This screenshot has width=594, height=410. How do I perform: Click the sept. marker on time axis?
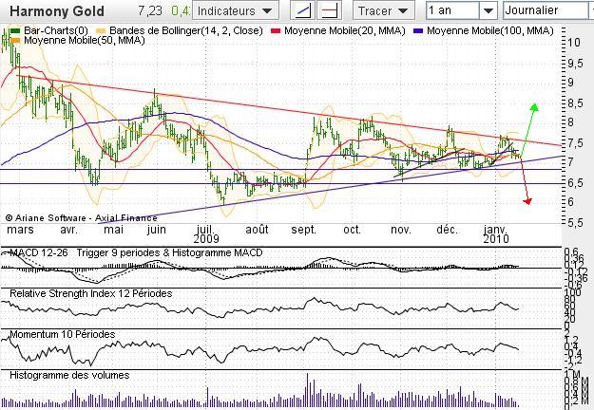(303, 230)
